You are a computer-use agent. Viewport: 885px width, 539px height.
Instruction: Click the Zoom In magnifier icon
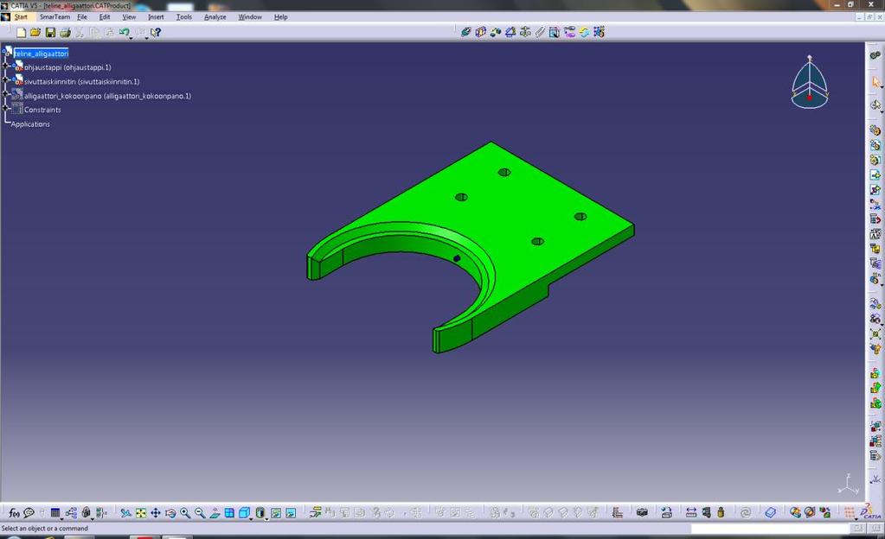185,512
